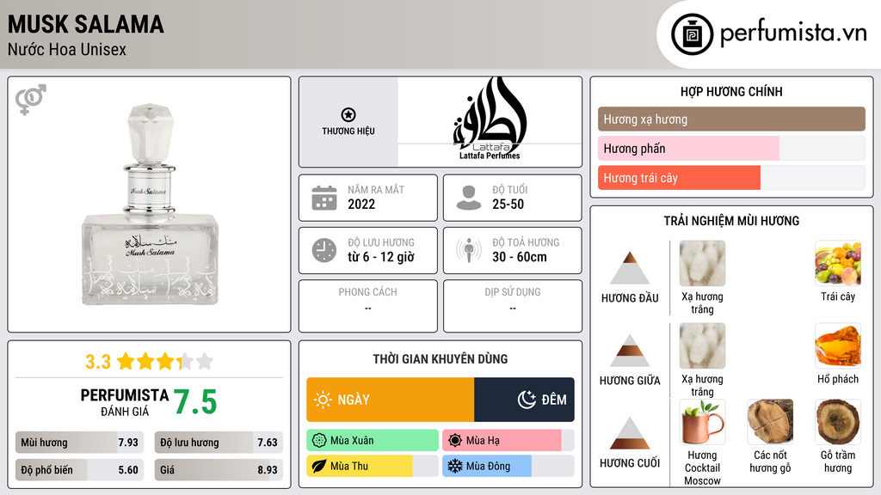Click the person icon beside age range

coord(468,198)
